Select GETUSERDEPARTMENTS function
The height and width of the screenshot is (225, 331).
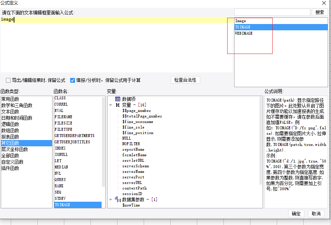(x=78, y=136)
